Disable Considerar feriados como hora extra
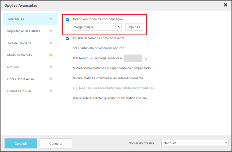The width and height of the screenshot is (232, 152). point(67,38)
